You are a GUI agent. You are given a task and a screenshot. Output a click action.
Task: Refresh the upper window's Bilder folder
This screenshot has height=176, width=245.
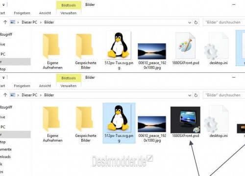[x=196, y=22]
